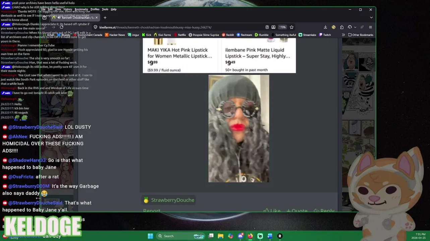Like this forum post
This screenshot has height=241, width=430.
[x=272, y=211]
